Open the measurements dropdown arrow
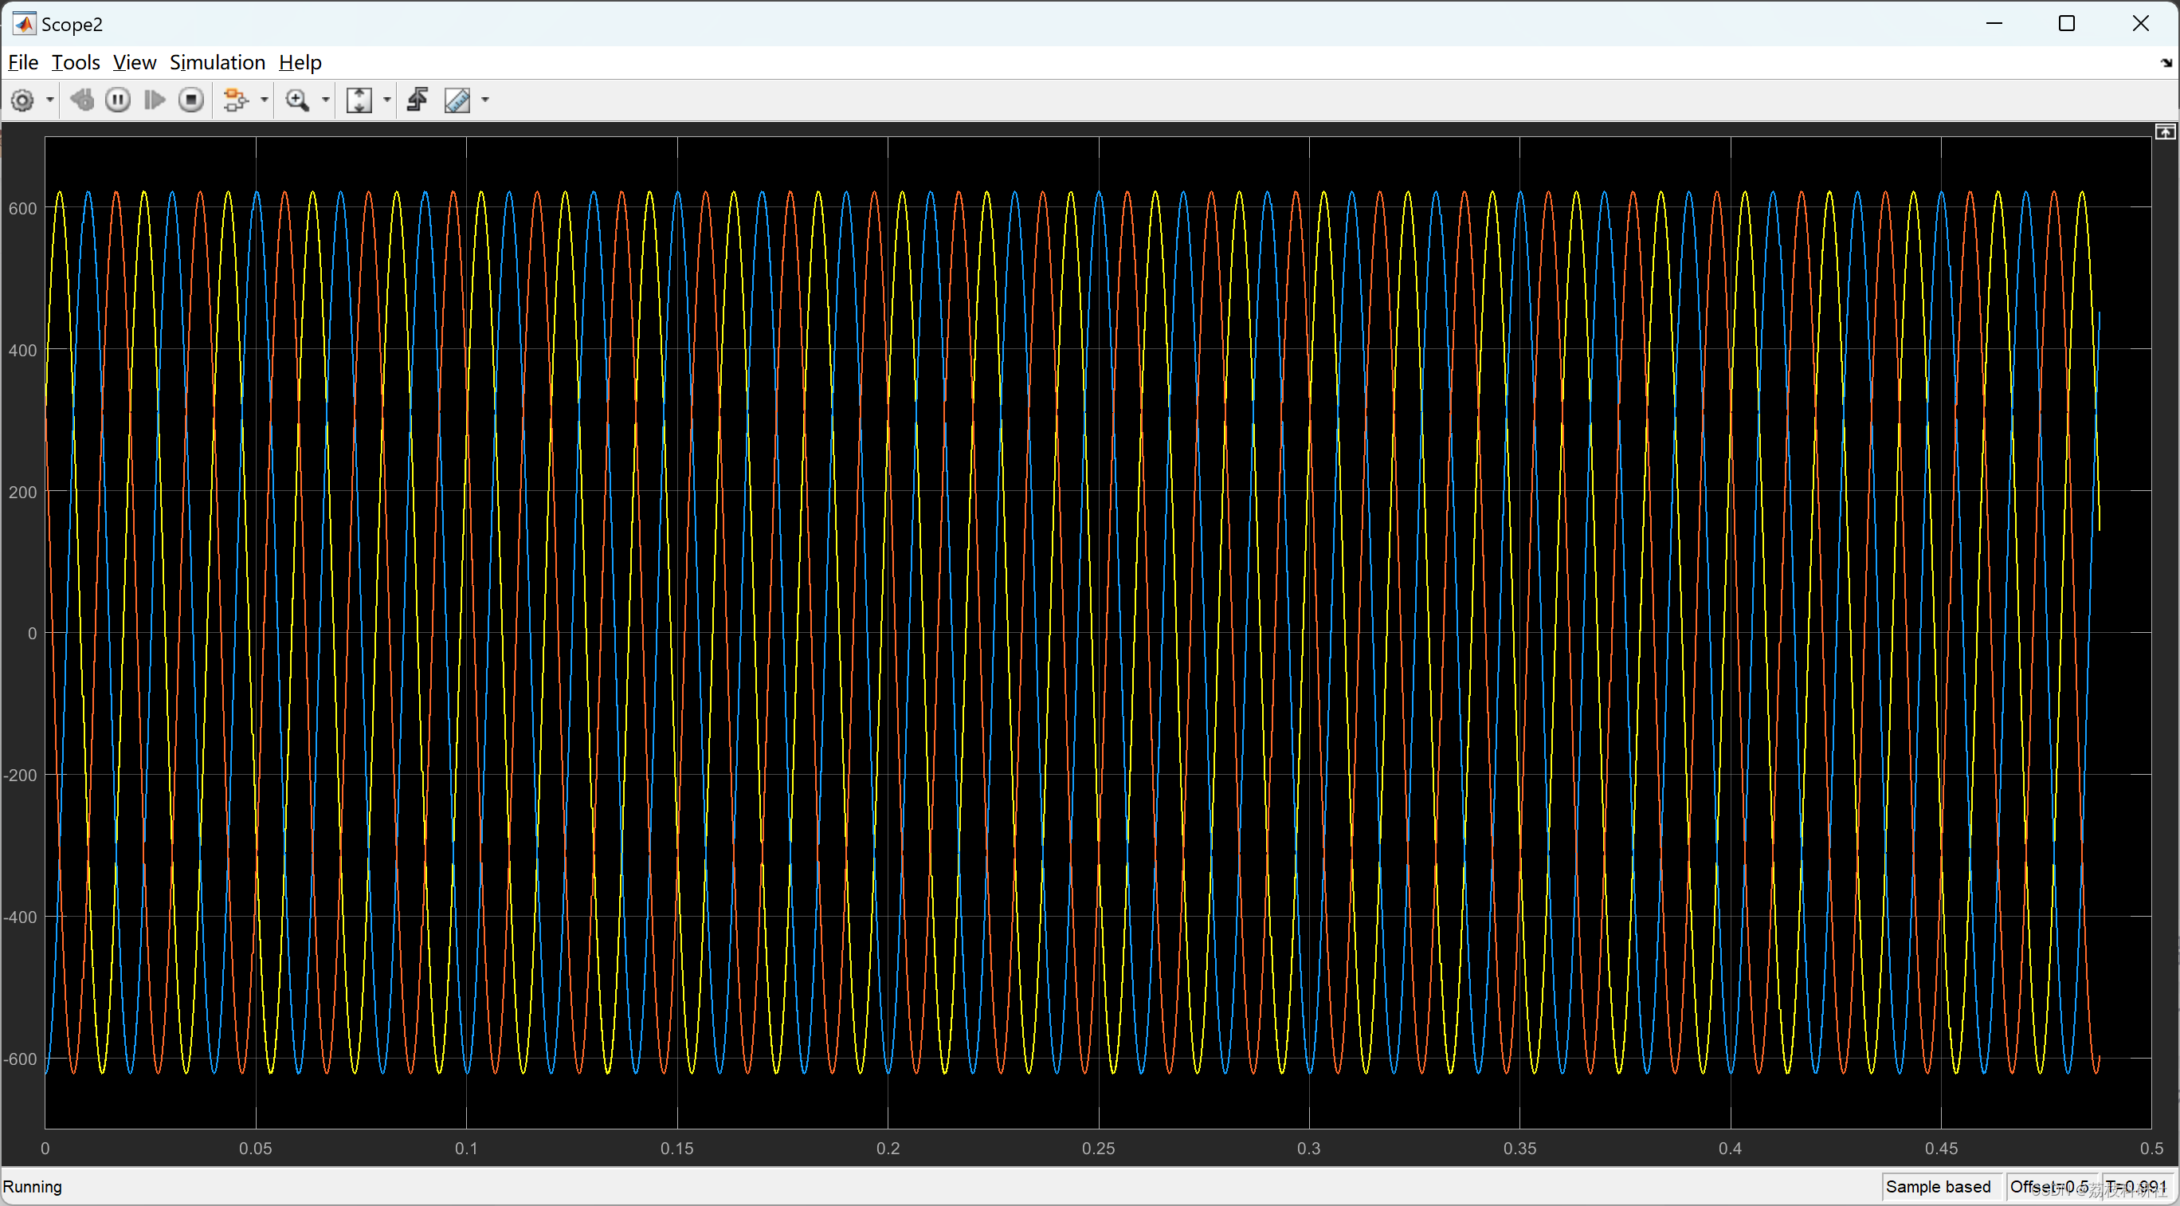This screenshot has height=1206, width=2180. (486, 100)
